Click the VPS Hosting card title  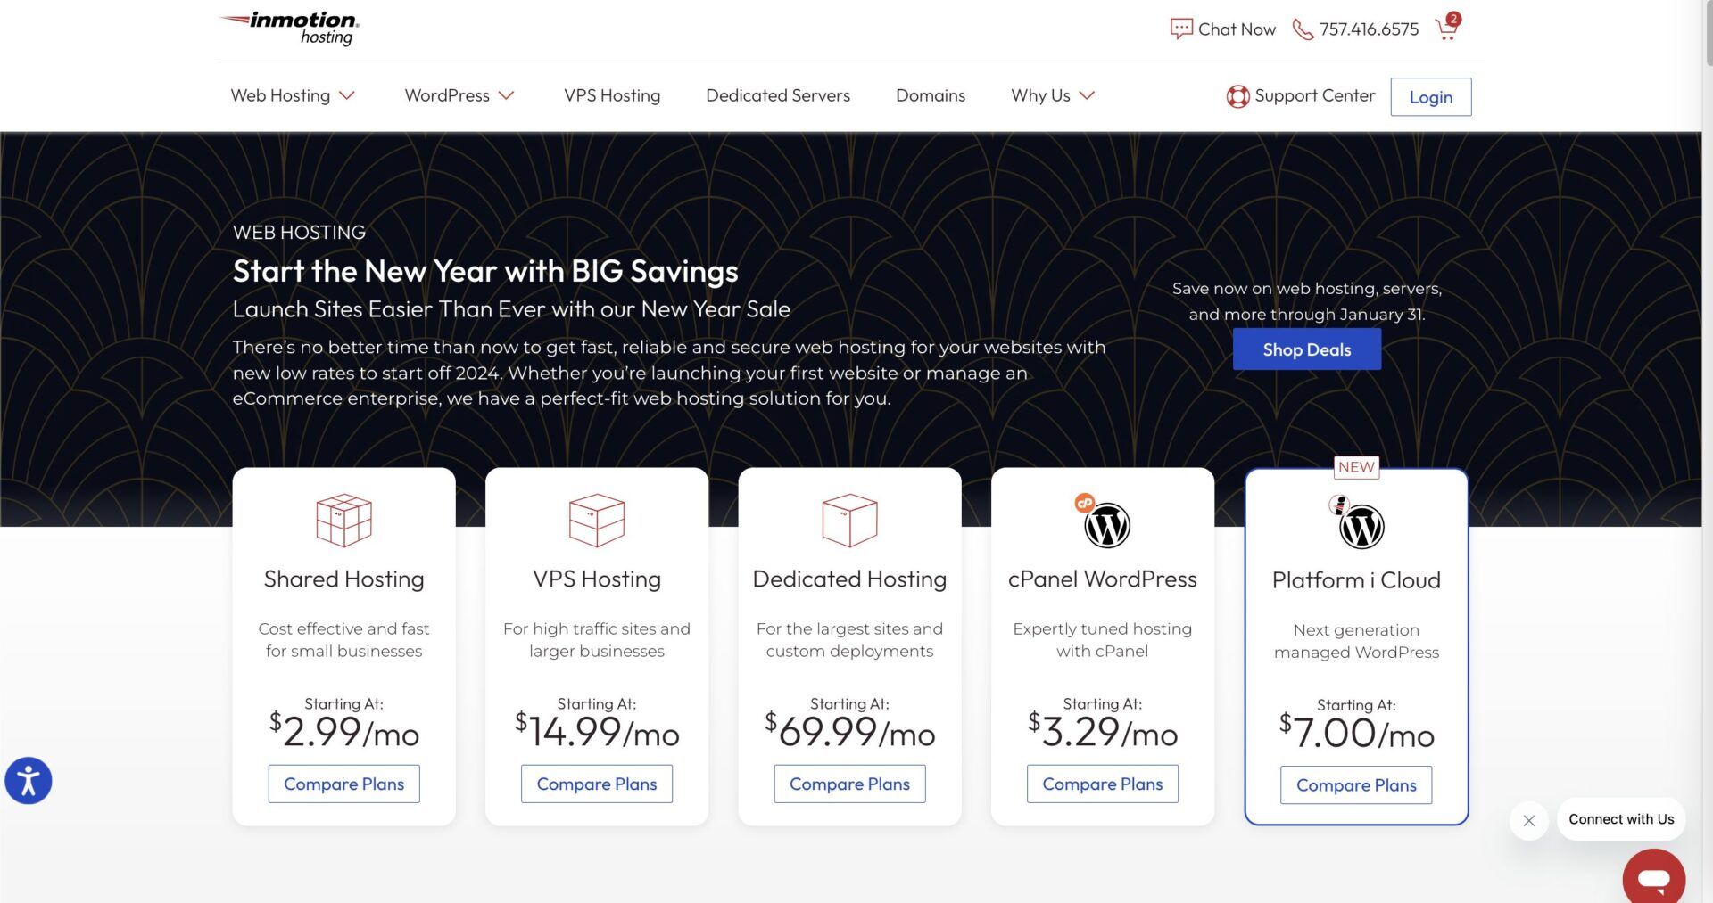[x=597, y=579]
